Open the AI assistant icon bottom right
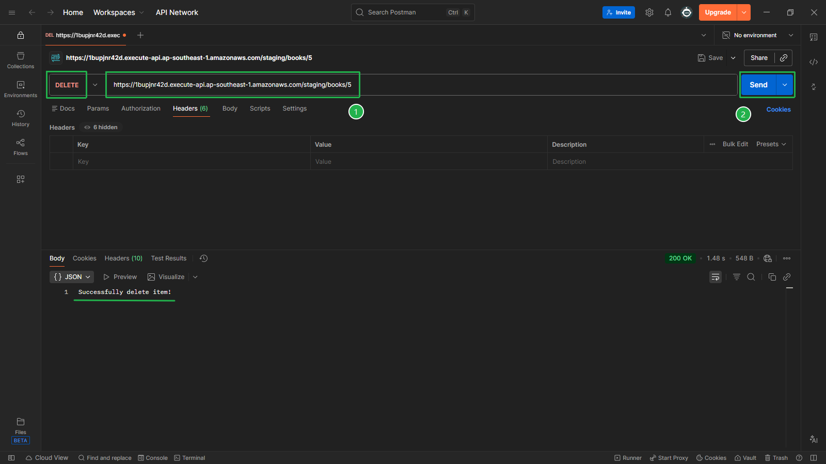This screenshot has height=464, width=826. tap(814, 439)
